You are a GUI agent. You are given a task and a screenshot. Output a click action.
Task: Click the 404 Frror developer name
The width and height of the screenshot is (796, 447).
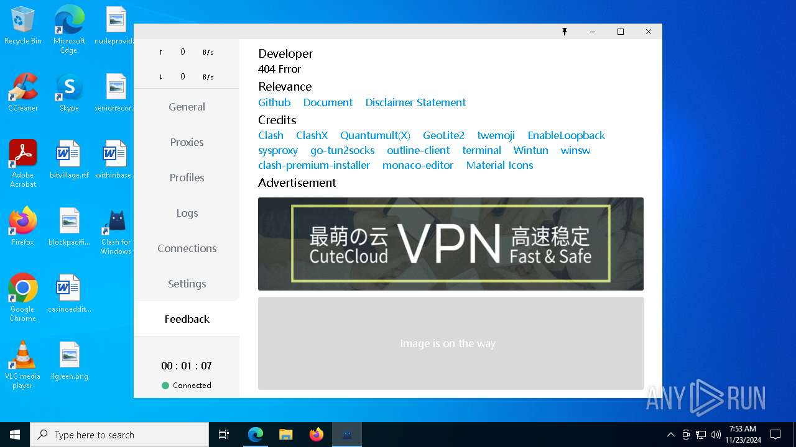[x=280, y=69]
